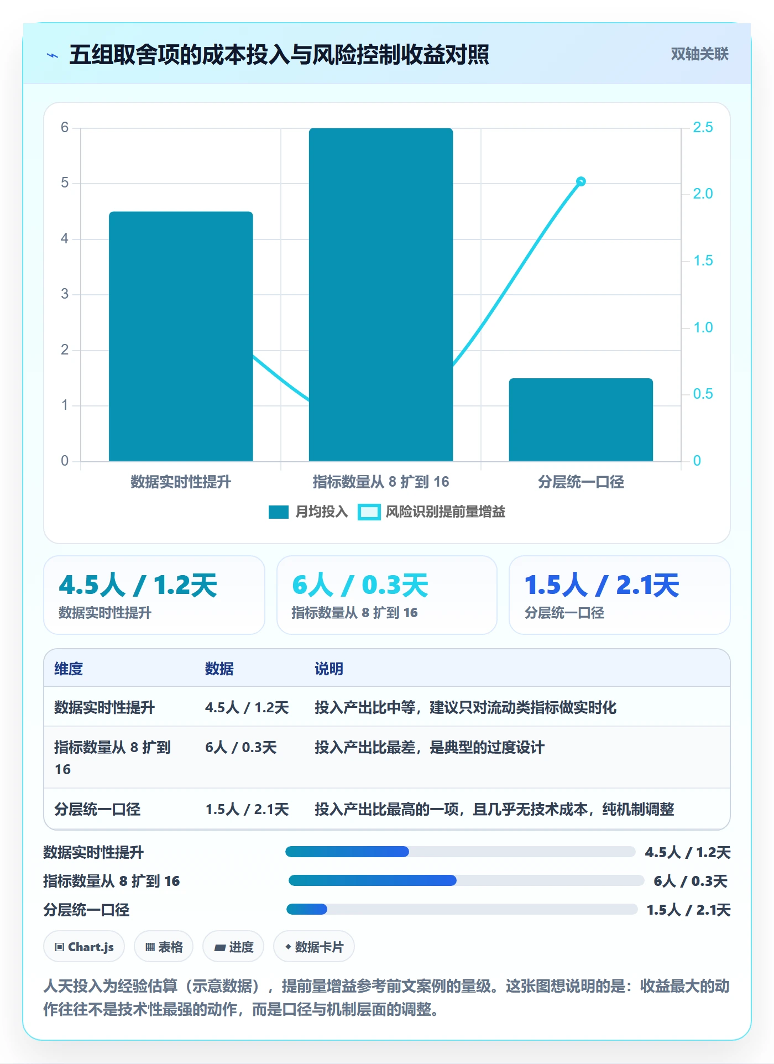Select table cell 6人 / 0.3天
Viewport: 774px width, 1064px height.
click(x=241, y=748)
